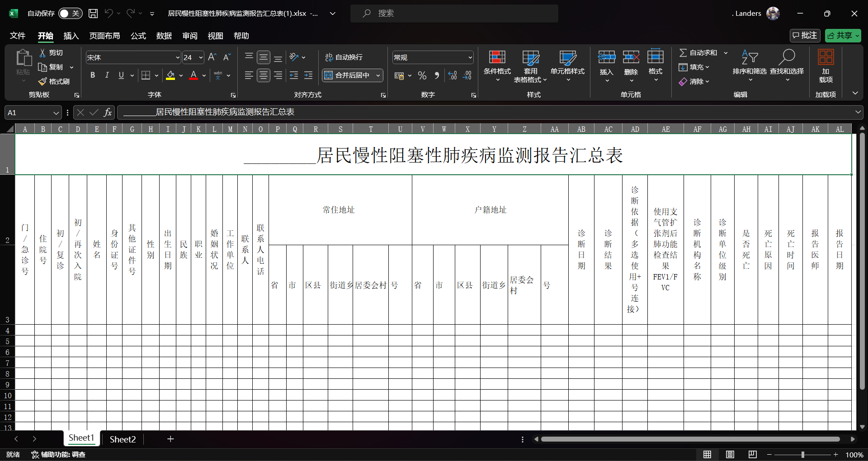
Task: Apply comma thousands separator style
Action: click(437, 75)
